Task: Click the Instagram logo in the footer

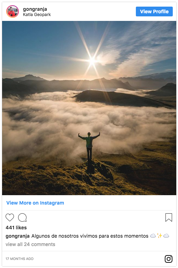Action: tap(169, 259)
